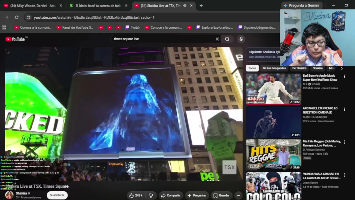
Task: Close the Shakira Live at TSX tab
Action: (191, 6)
